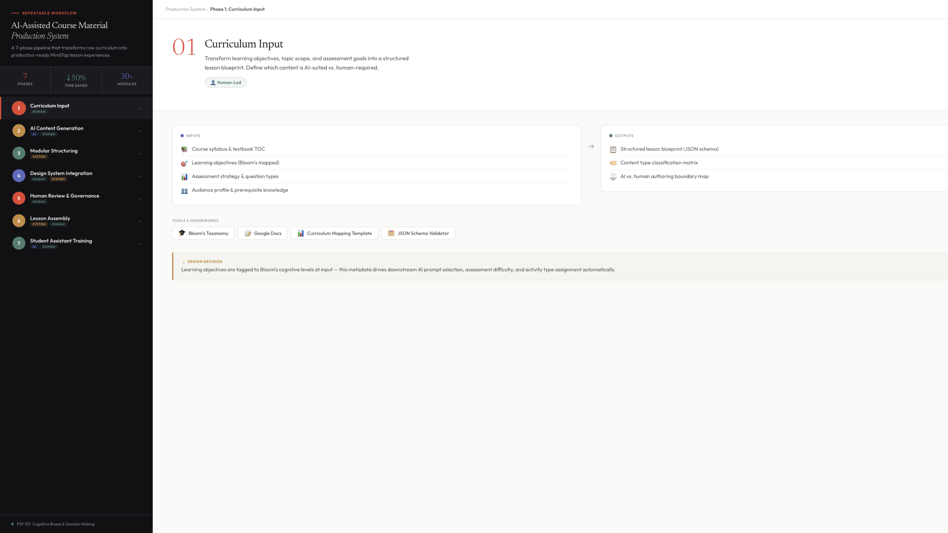Image resolution: width=948 pixels, height=533 pixels.
Task: Click the Bloom's Taxonomy graduation cap icon
Action: 182,233
